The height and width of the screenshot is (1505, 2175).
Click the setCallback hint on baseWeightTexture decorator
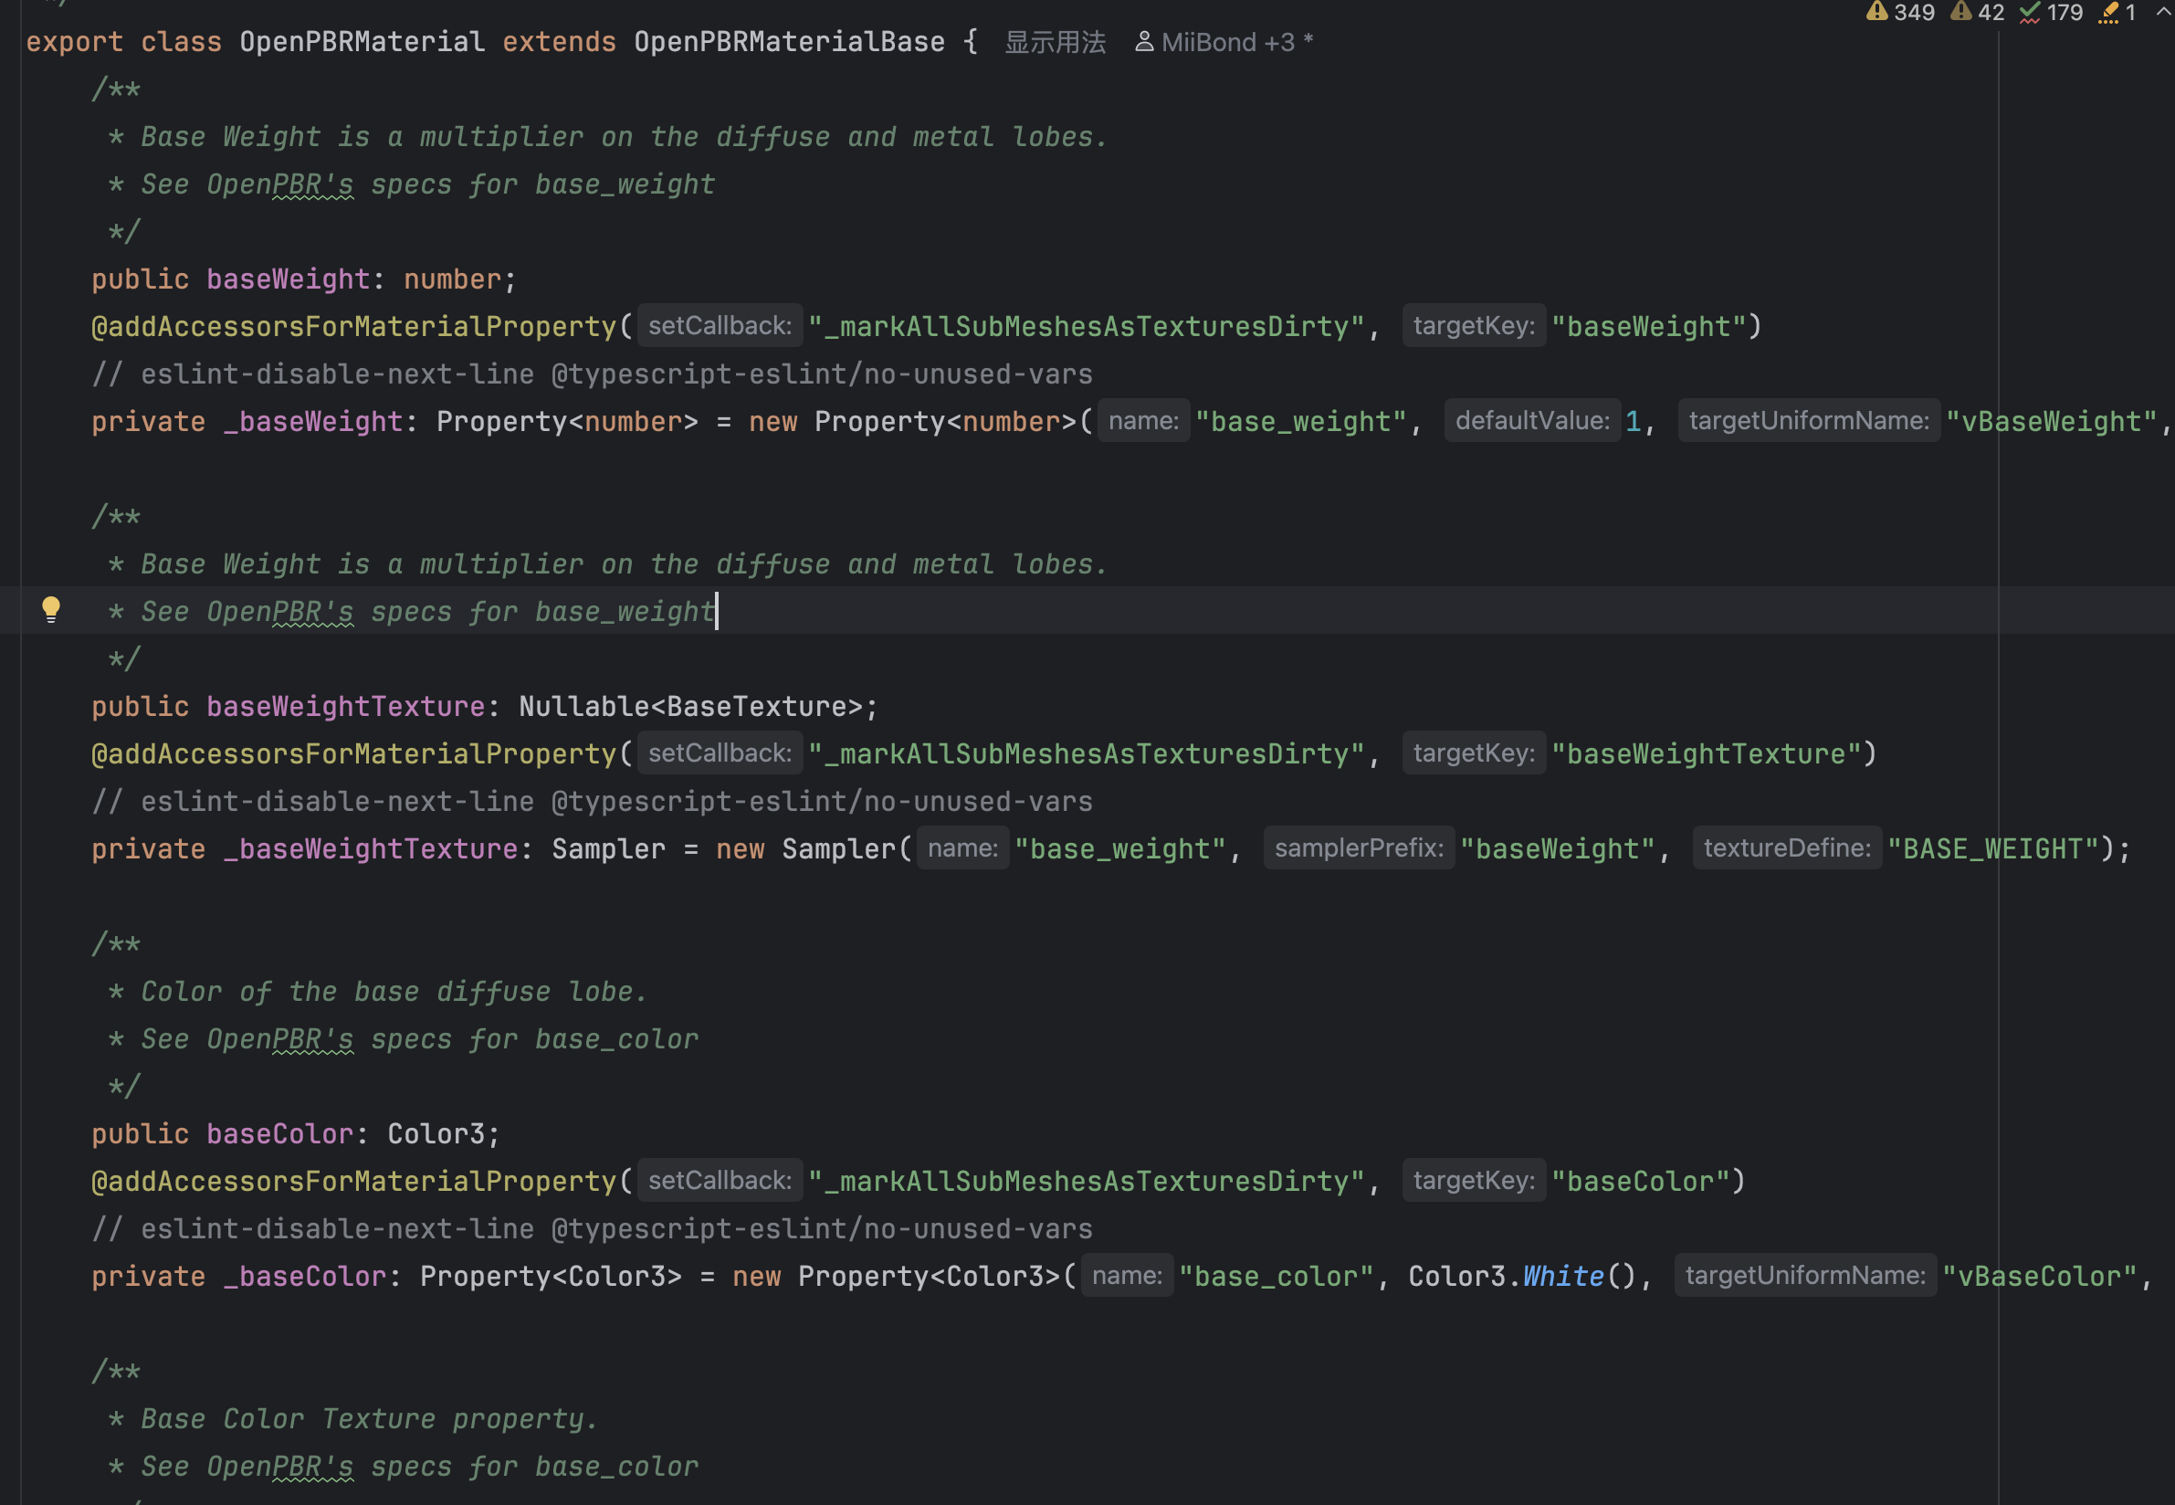click(720, 753)
